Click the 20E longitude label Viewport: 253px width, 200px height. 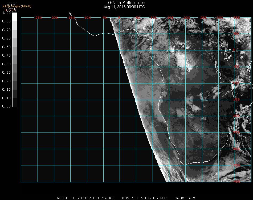187,18
